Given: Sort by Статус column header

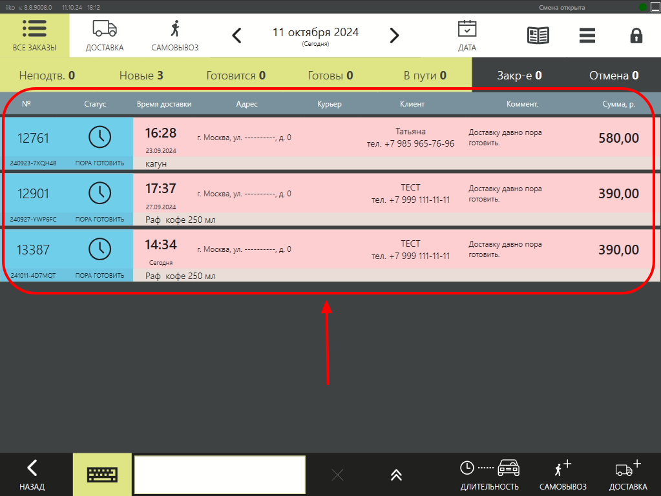Looking at the screenshot, I should tap(95, 104).
